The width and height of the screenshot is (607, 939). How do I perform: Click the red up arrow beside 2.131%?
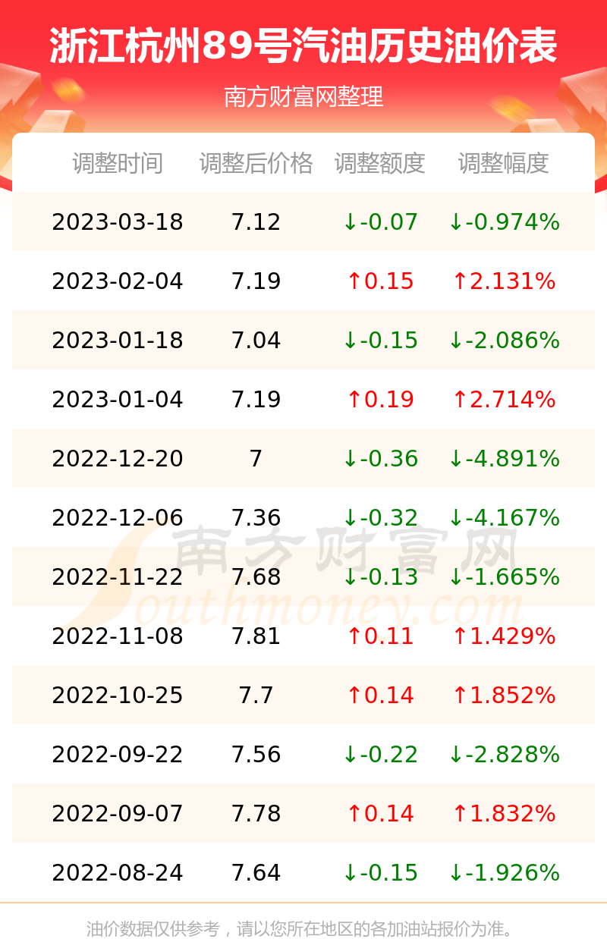tap(460, 281)
